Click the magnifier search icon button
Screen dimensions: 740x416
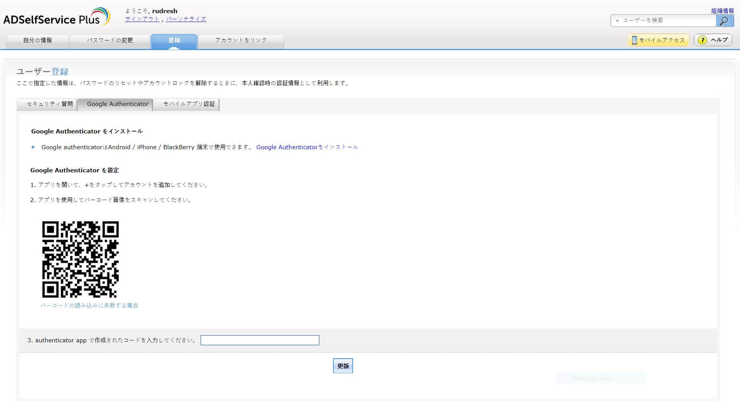point(725,21)
